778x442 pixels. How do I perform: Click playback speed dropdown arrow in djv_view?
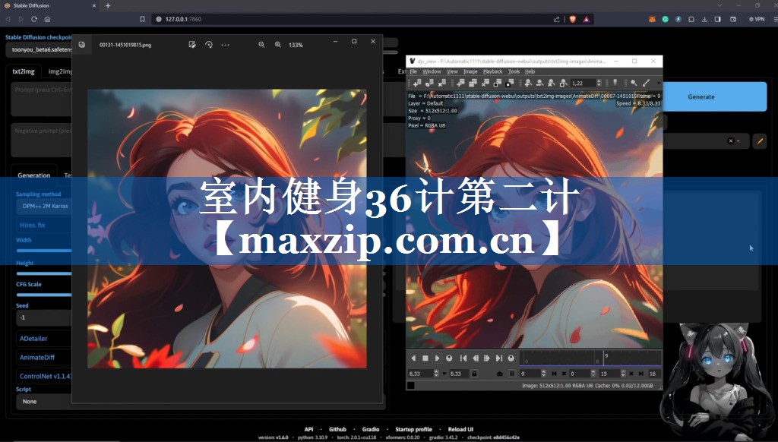[444, 374]
